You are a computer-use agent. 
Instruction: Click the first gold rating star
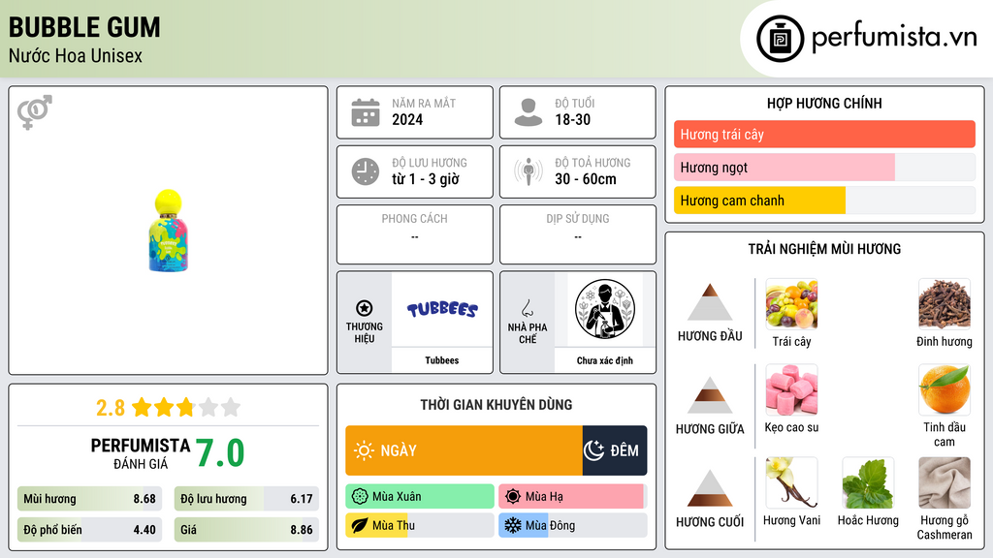[x=142, y=407]
